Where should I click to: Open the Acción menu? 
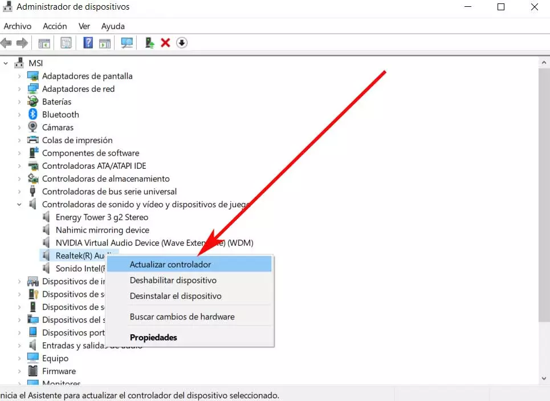[x=55, y=26]
